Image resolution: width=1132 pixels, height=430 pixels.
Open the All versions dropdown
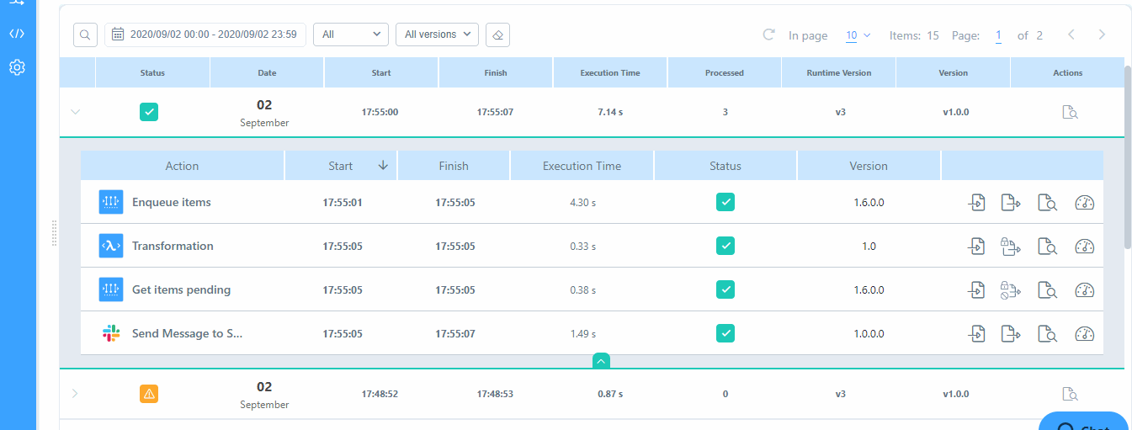click(437, 35)
